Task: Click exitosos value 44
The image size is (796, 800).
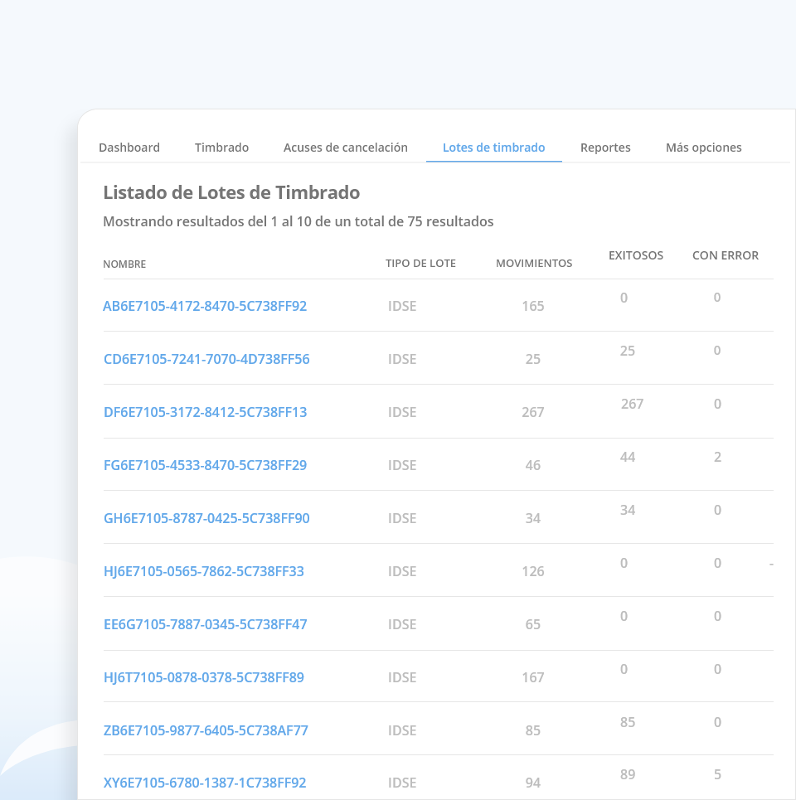Action: [x=628, y=457]
